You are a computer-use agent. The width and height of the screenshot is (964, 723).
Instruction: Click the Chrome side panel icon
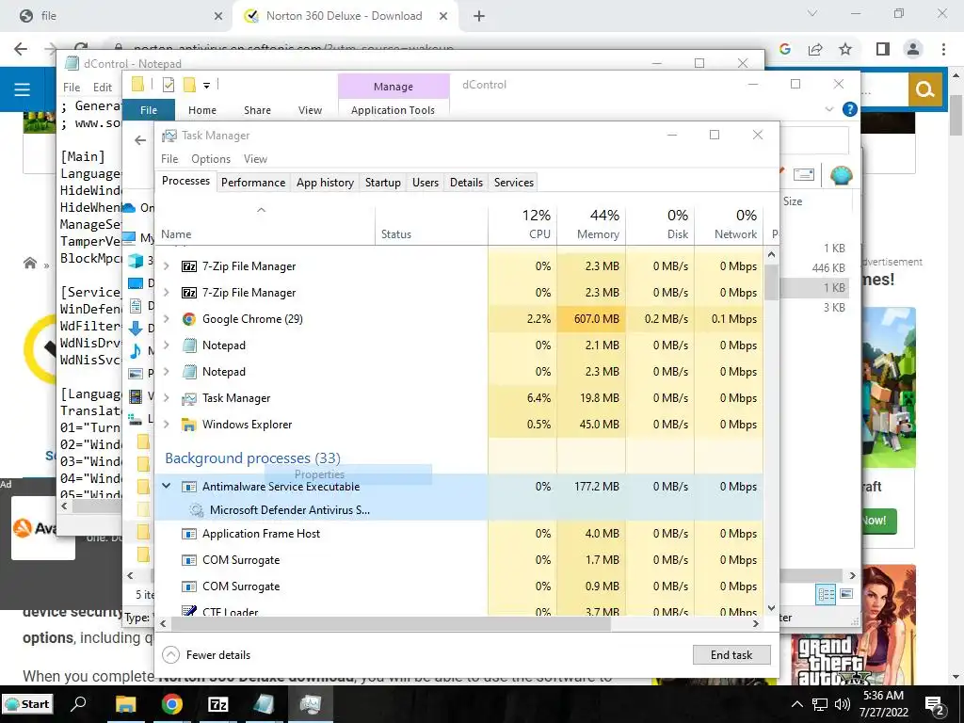883,49
